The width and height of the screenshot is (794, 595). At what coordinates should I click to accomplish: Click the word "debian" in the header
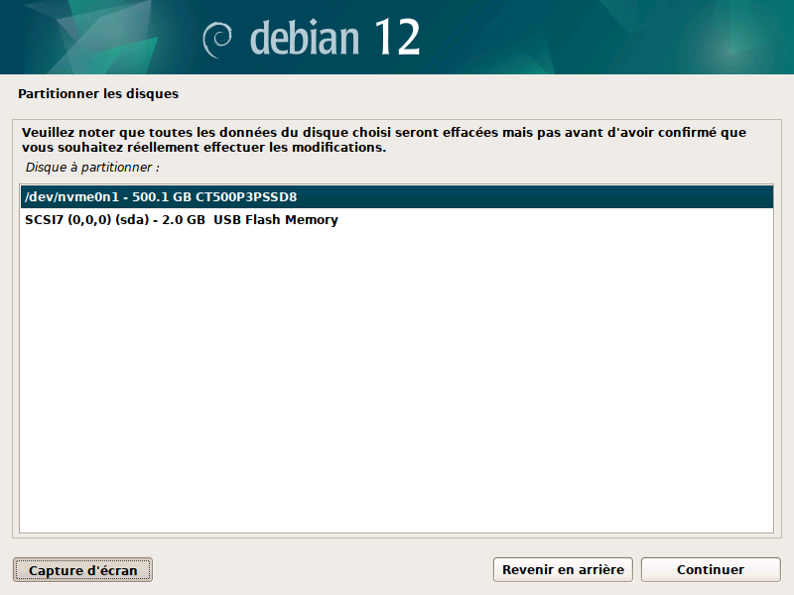pyautogui.click(x=306, y=38)
